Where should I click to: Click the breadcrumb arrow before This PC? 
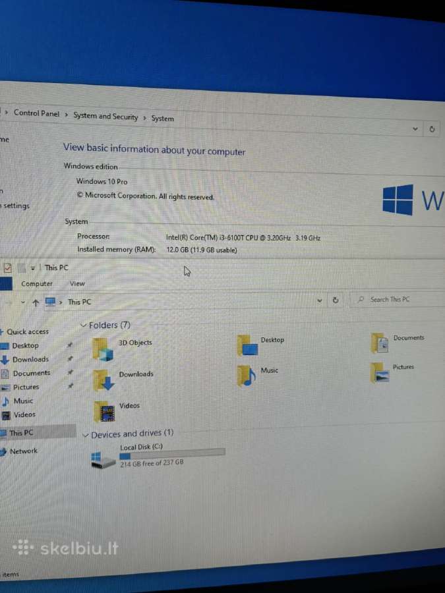point(61,302)
